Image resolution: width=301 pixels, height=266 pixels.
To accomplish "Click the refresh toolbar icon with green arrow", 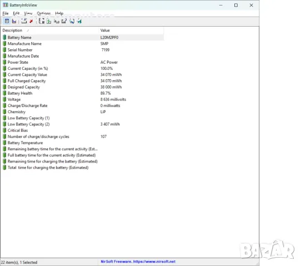I will click(x=49, y=21).
